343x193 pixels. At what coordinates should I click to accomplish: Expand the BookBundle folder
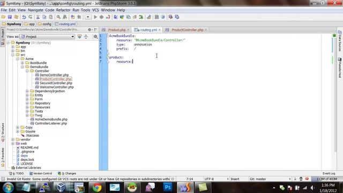23,63
